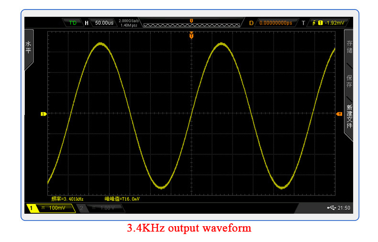Click the USB connection status icon
Screen dimensions: 378x242
(x=332, y=208)
